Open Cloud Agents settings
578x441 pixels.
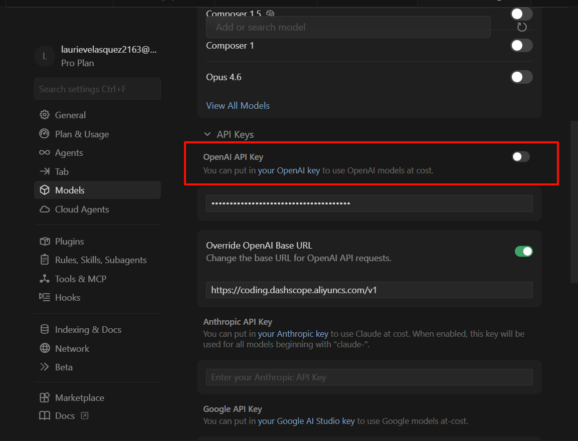(x=97, y=209)
